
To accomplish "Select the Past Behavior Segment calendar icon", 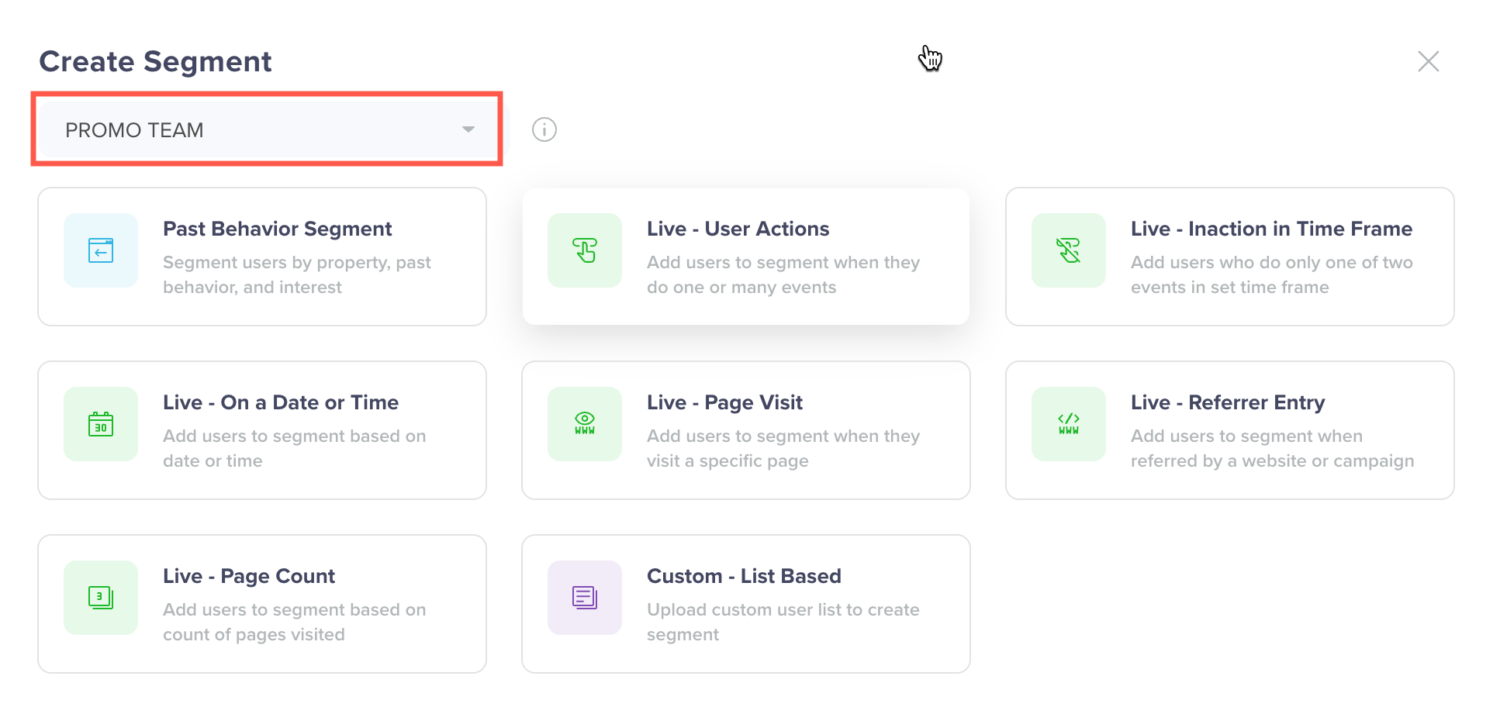I will (x=101, y=250).
